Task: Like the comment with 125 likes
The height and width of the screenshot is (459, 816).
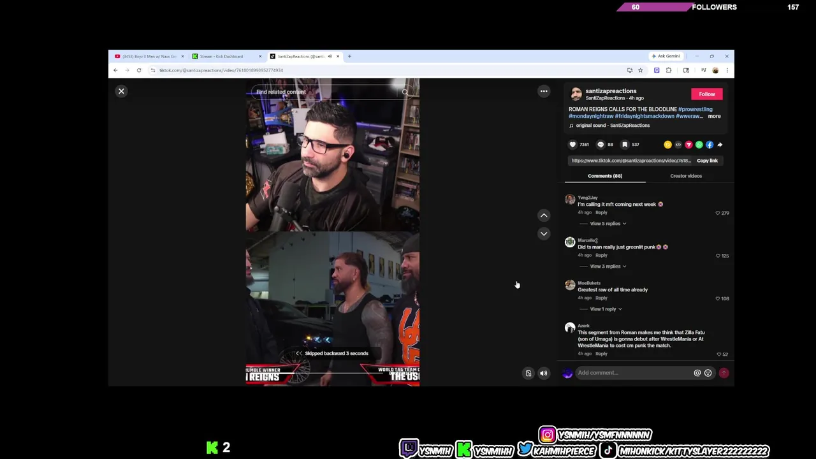Action: 718,256
